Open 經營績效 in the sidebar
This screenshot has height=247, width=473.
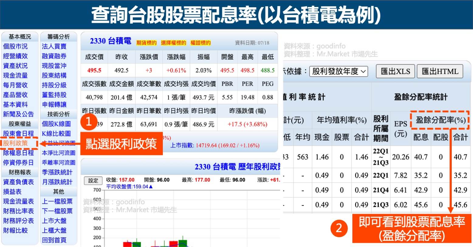click(15, 56)
